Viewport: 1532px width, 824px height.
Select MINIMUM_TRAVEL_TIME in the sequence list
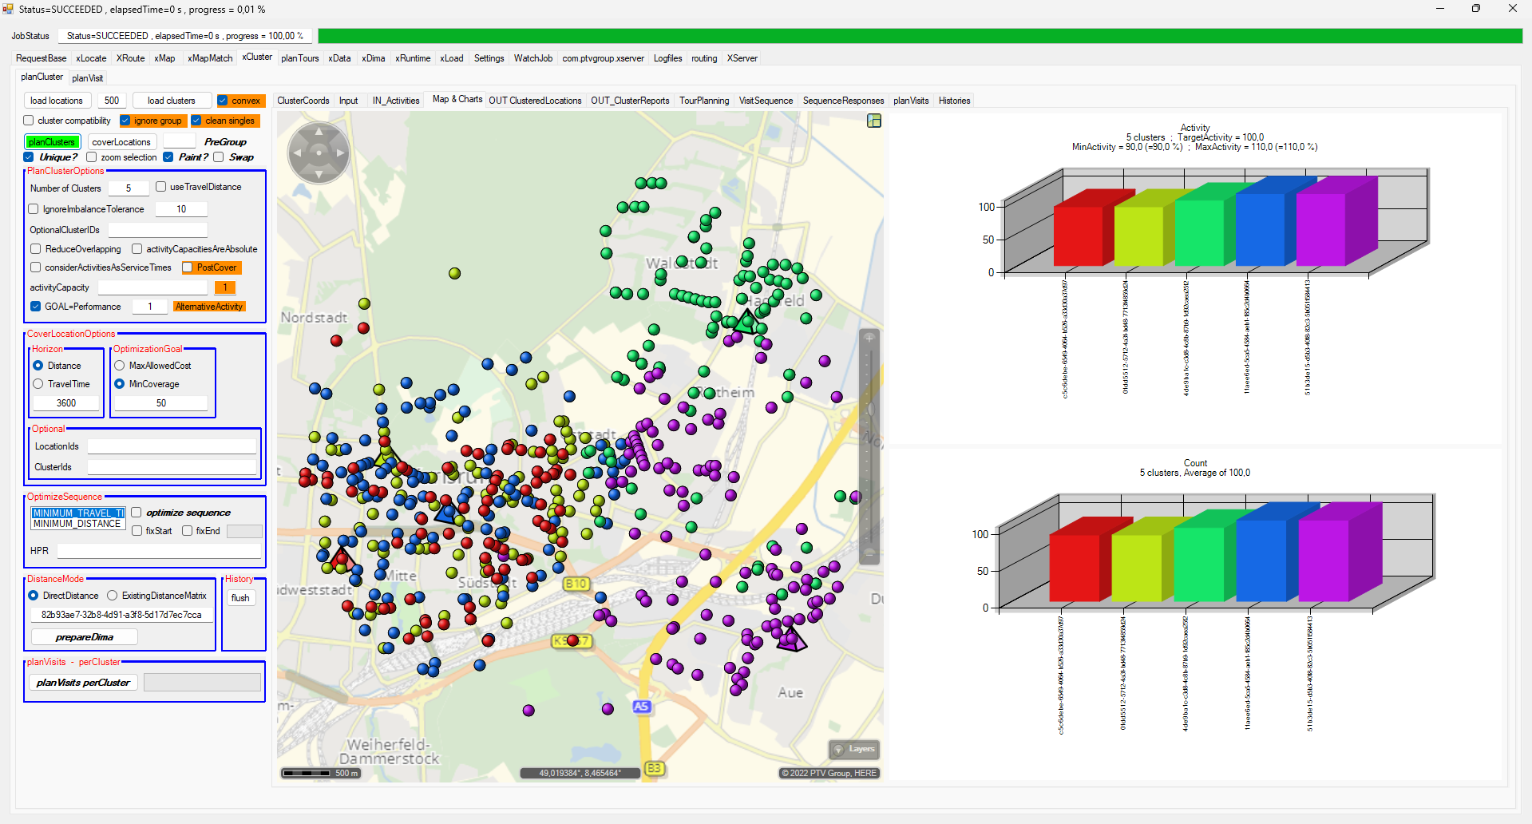click(77, 513)
